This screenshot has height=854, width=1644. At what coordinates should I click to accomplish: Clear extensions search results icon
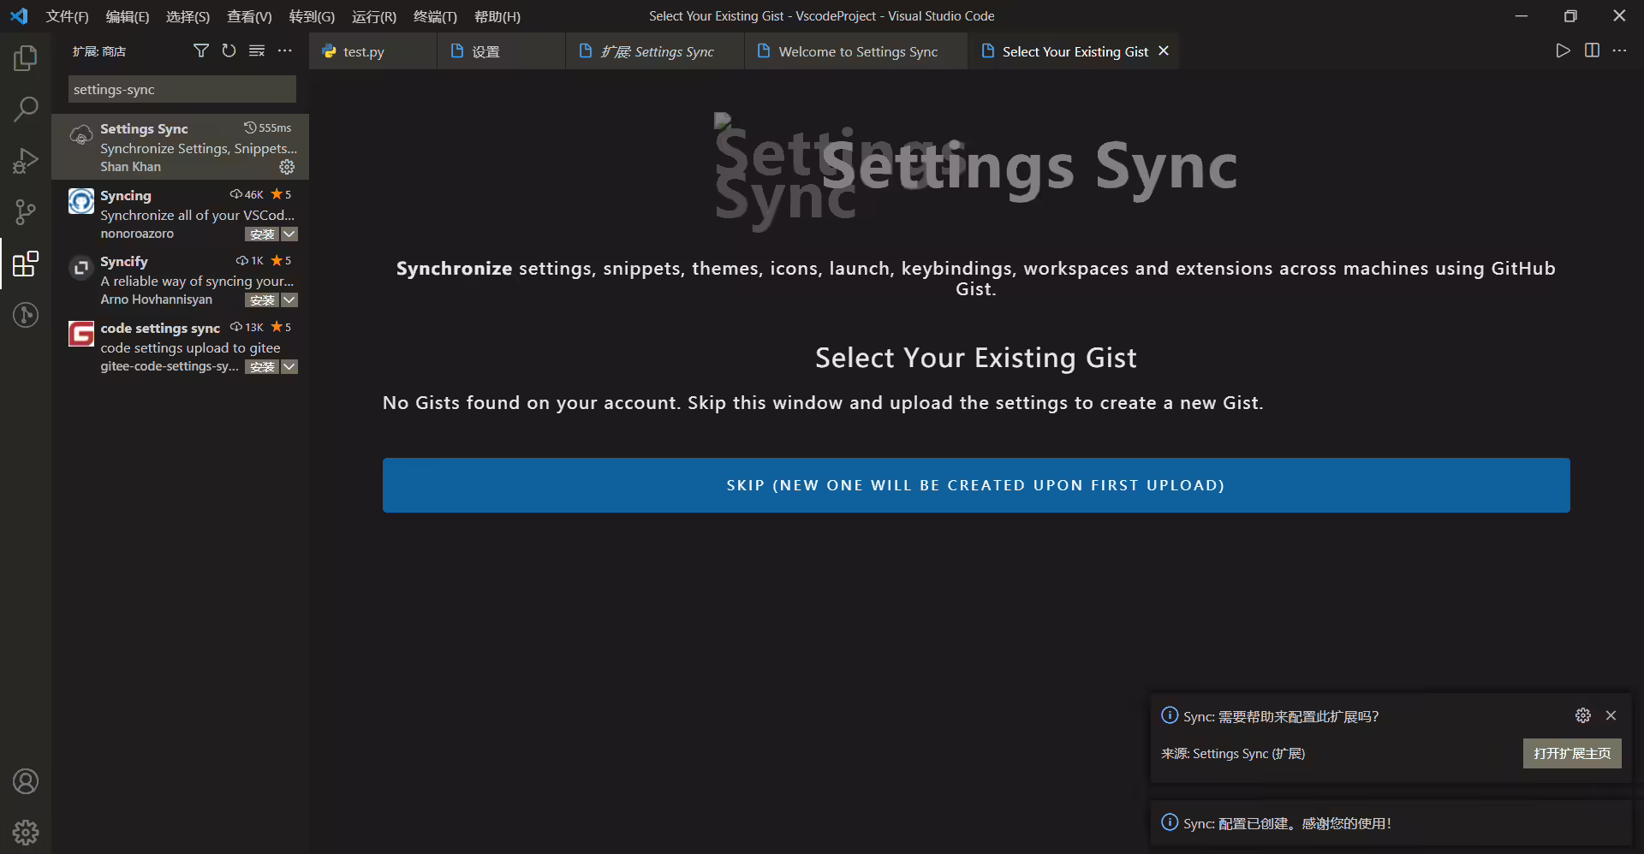(257, 51)
